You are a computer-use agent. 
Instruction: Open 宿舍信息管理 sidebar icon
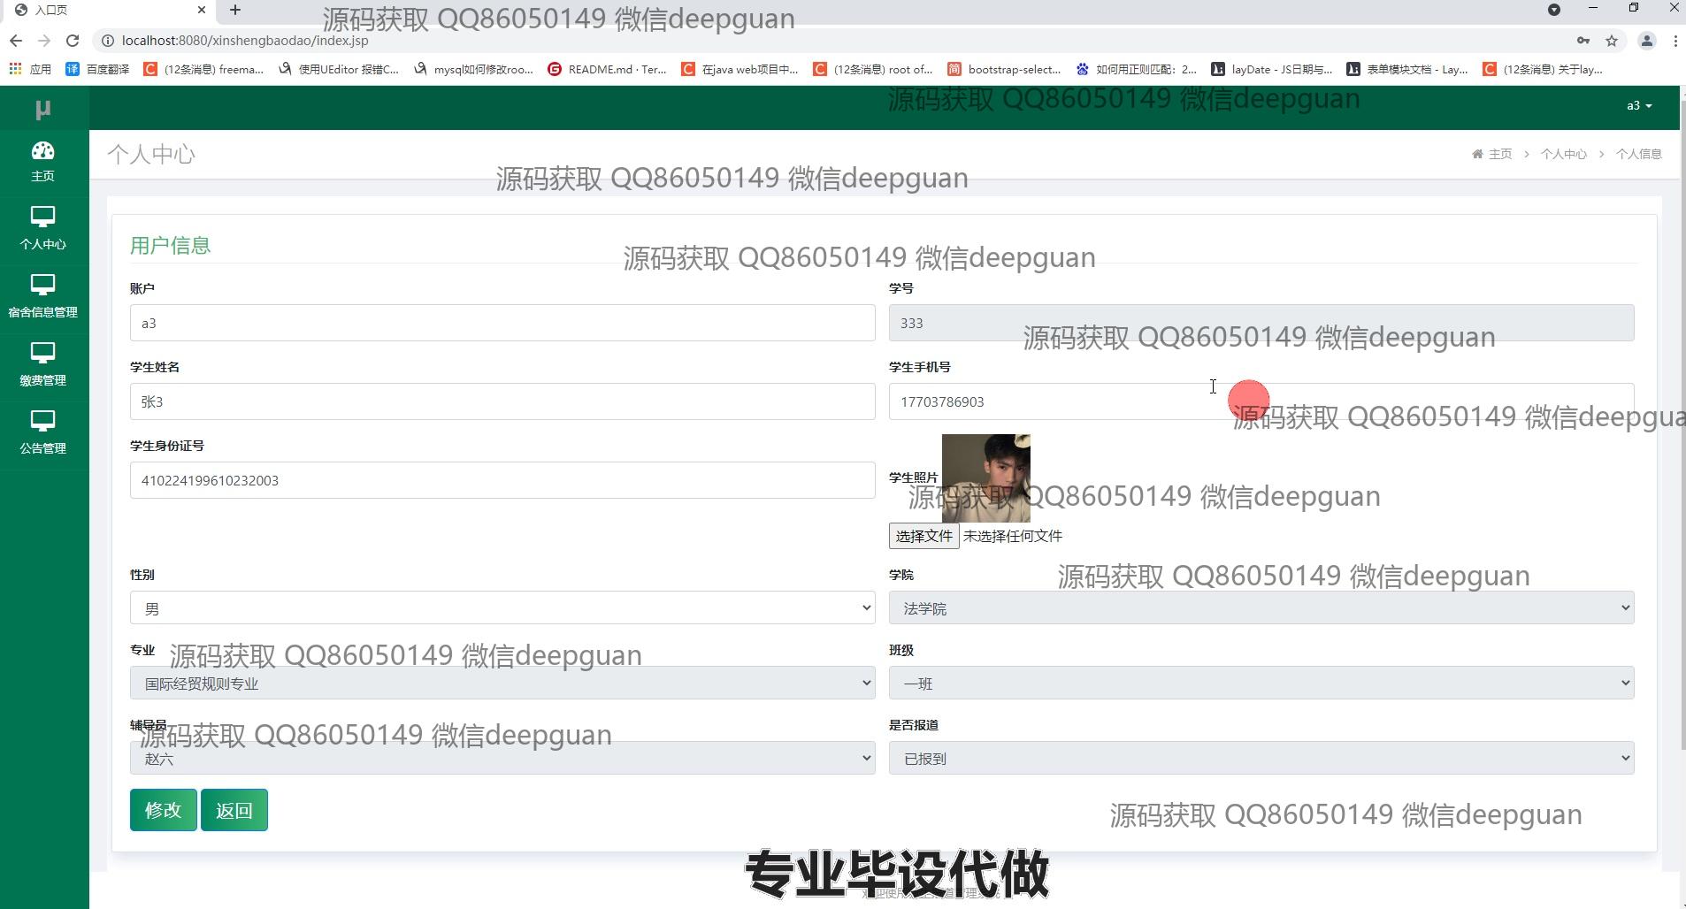click(42, 285)
